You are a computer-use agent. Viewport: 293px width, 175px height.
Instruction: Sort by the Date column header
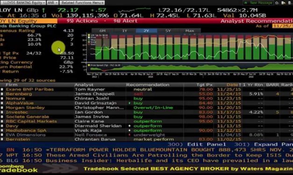coord(234,85)
